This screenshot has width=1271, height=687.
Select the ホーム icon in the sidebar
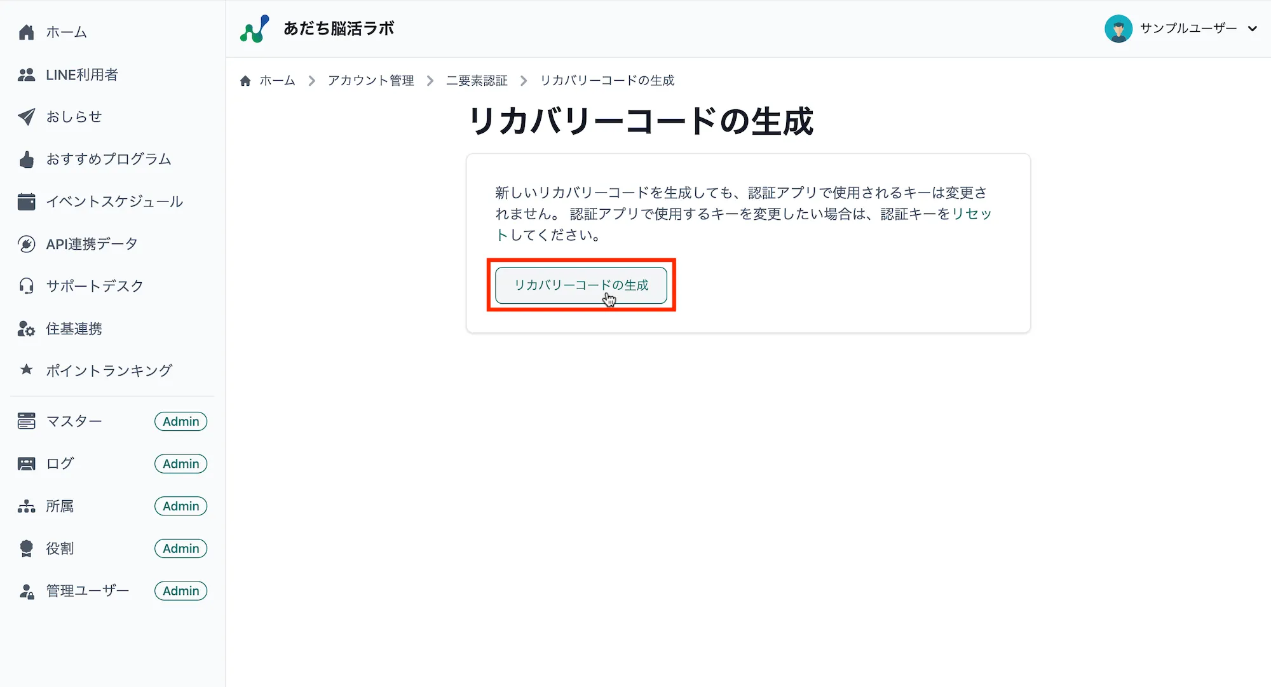(x=27, y=32)
